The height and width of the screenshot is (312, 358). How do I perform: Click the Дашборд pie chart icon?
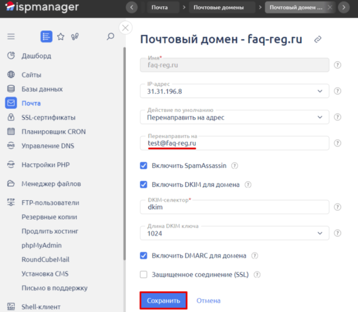pos(11,56)
